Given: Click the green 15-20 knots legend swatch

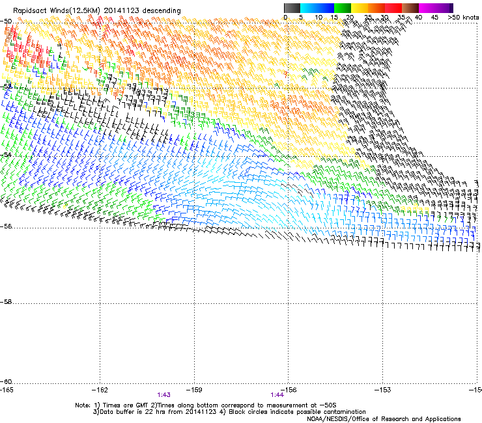Looking at the screenshot, I should (x=343, y=8).
